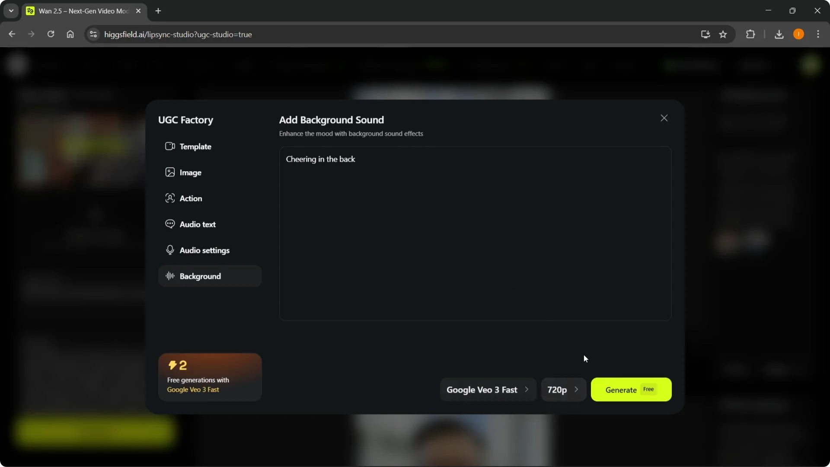Select the Action section icon
Screen dimensions: 830x467
[170, 198]
